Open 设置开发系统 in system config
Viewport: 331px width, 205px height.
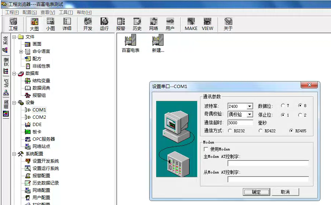coord(46,161)
